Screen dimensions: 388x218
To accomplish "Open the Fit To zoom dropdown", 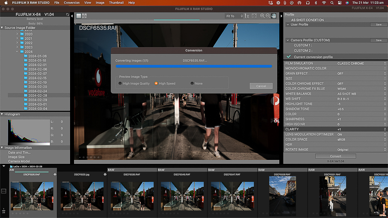I will [234, 16].
